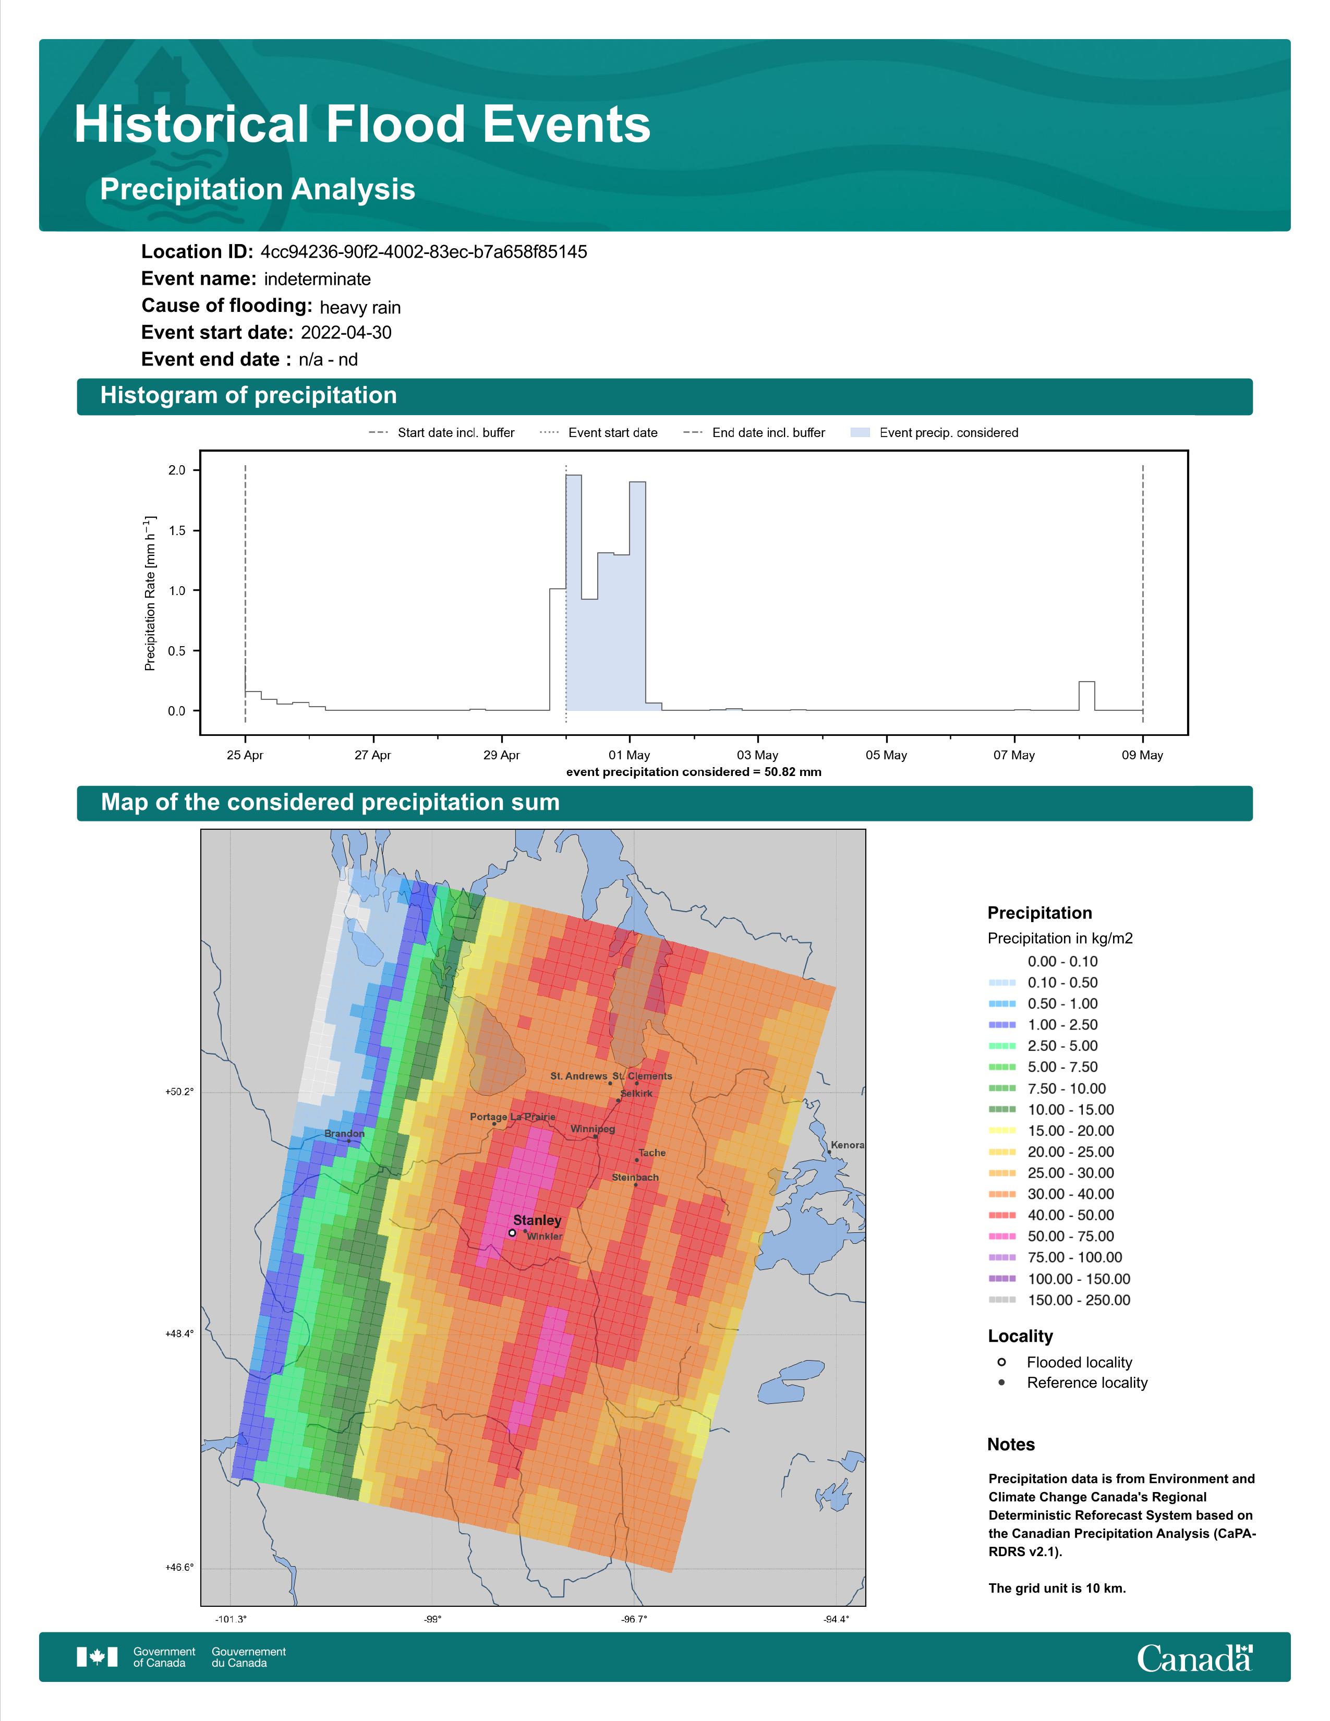Viewport: 1330px width, 1721px height.
Task: Click the event end date n/a - nd
Action: [x=328, y=359]
